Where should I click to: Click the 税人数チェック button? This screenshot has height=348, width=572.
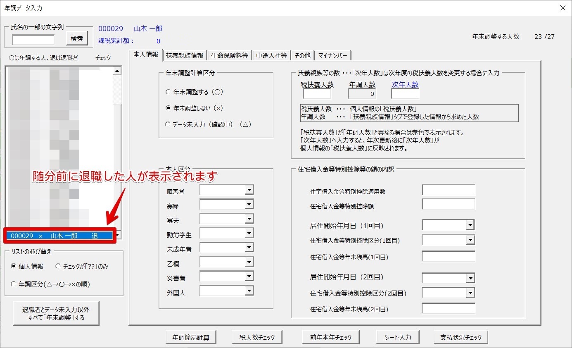coord(257,337)
